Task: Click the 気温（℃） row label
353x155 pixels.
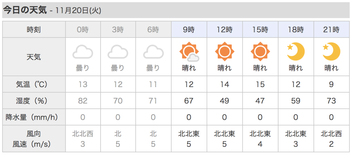Action: [x=34, y=84]
